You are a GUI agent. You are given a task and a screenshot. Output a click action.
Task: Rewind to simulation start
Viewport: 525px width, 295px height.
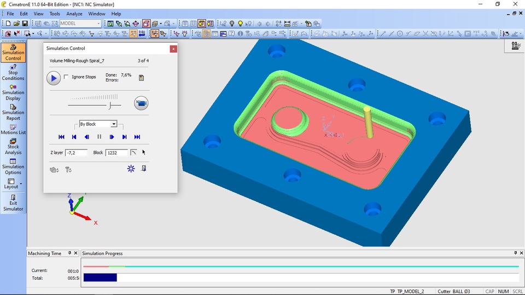61,137
